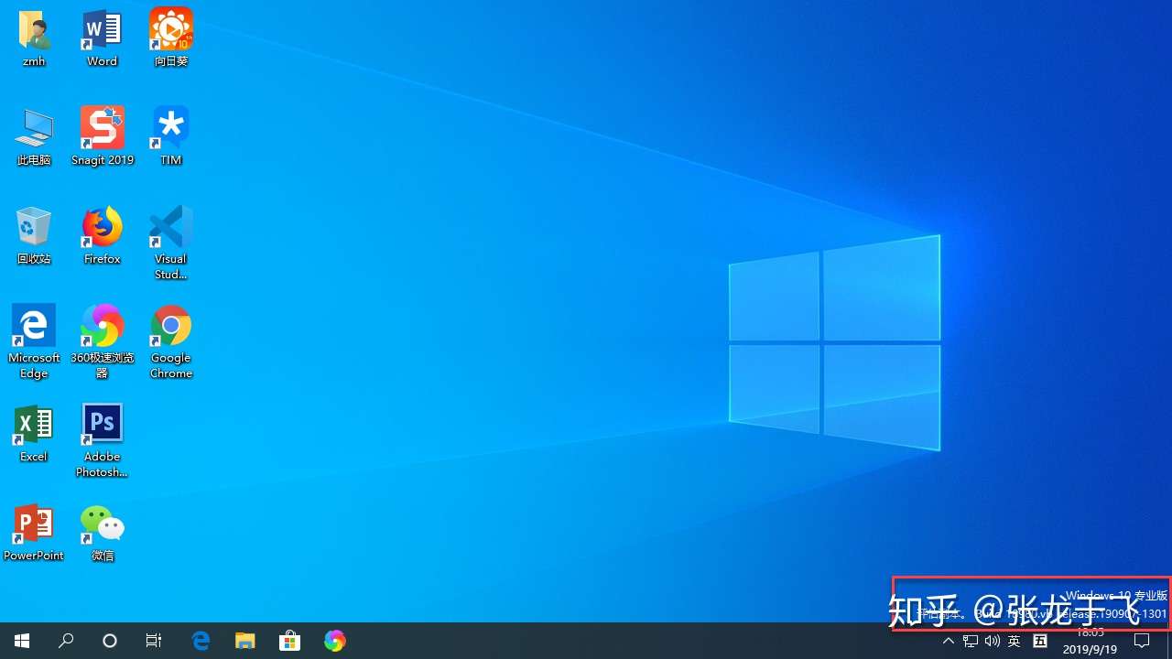Select the Firefox desktop shortcut
Viewport: 1172px width, 659px height.
click(102, 235)
